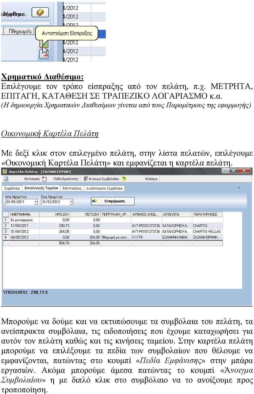Click the debit value '290,73' in the grid
254x394 pixels.
pos(55,226)
